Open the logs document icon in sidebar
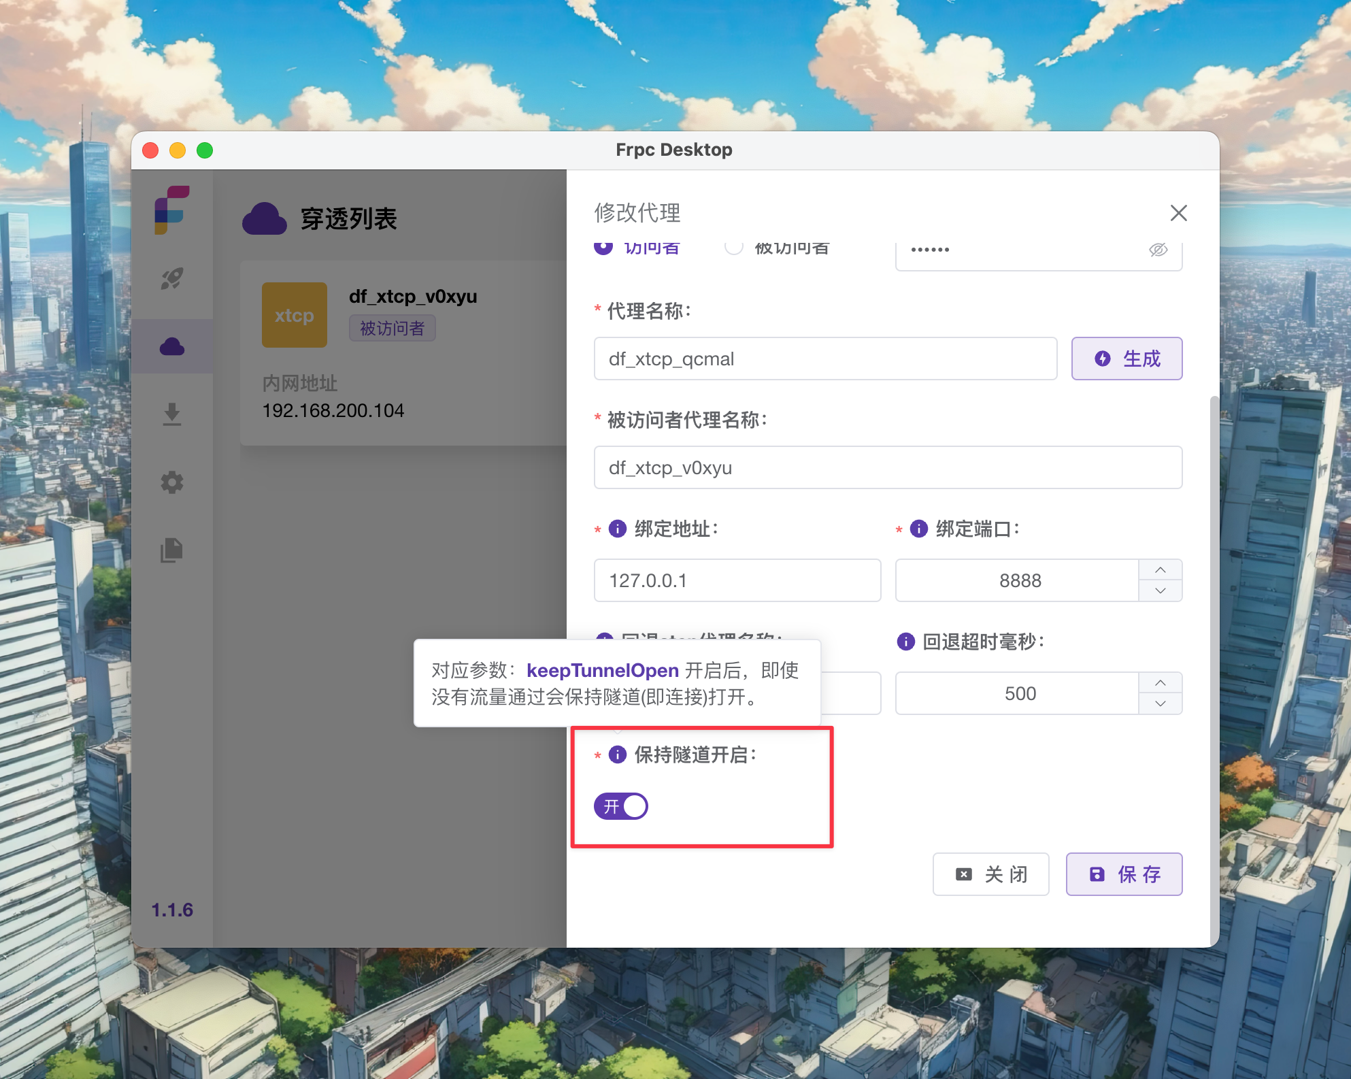 pyautogui.click(x=172, y=550)
